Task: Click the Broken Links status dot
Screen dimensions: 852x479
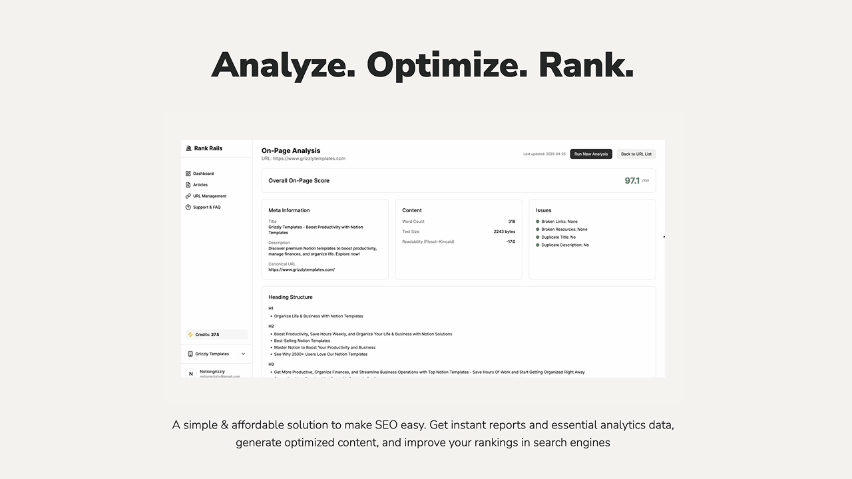Action: [x=538, y=222]
